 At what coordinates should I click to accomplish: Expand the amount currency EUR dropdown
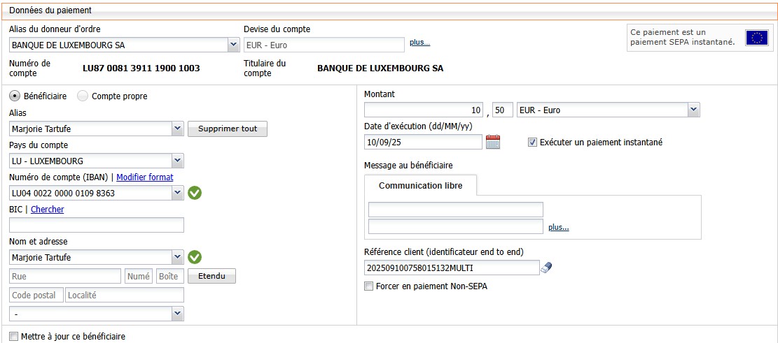693,110
